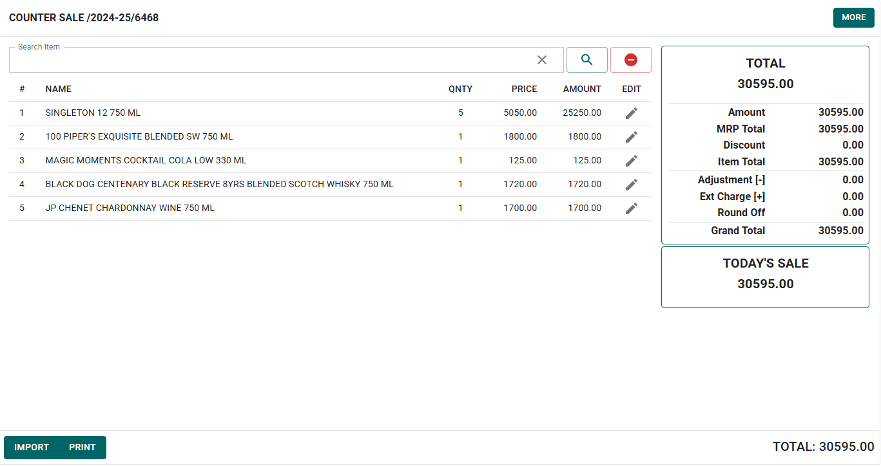Screen dimensions: 881x467
Task: Click the green search magnifier button
Action: coord(586,60)
